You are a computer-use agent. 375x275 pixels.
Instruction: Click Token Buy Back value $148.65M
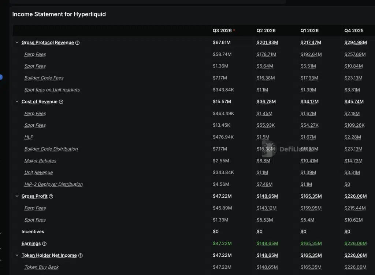tap(267, 267)
